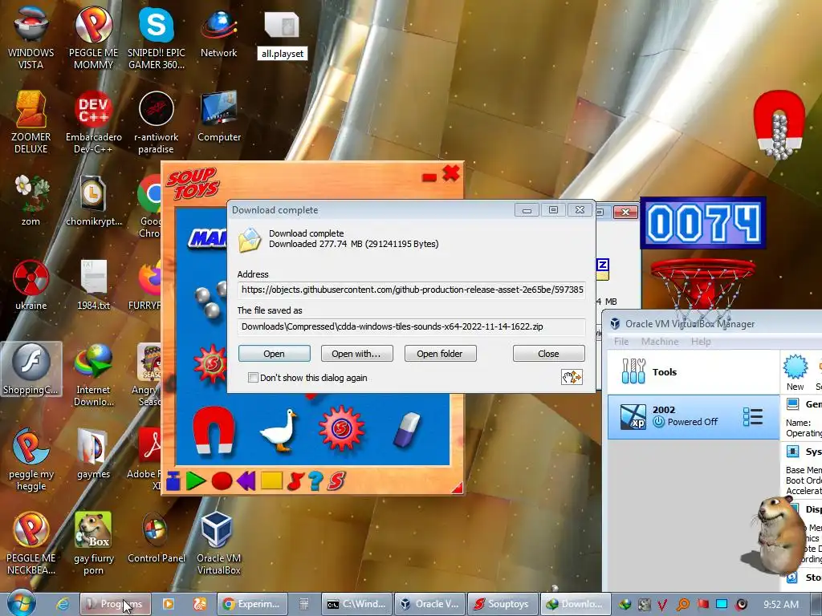Image resolution: width=822 pixels, height=616 pixels.
Task: Select the ZOOMER DELUXE desktop icon
Action: pyautogui.click(x=31, y=122)
